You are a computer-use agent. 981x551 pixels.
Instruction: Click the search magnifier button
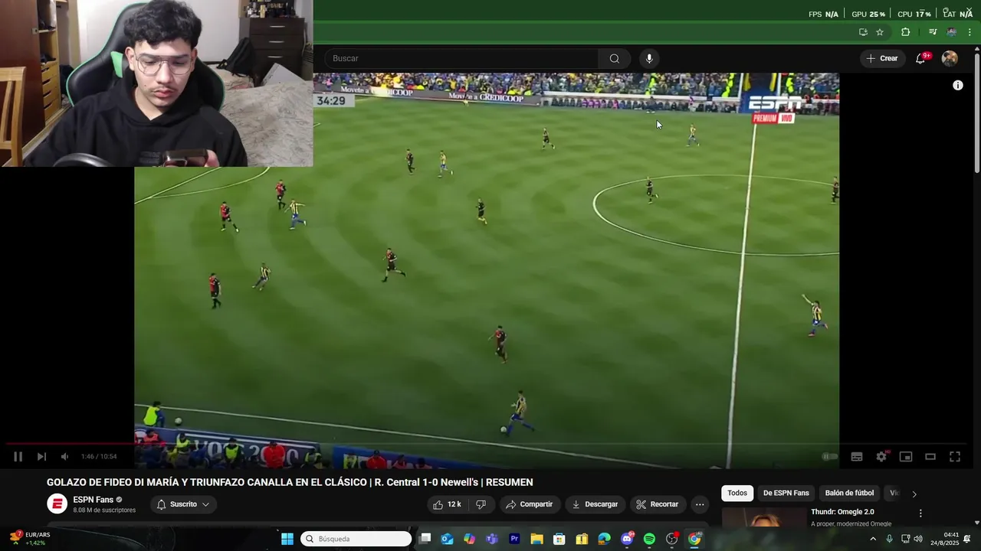pos(615,58)
